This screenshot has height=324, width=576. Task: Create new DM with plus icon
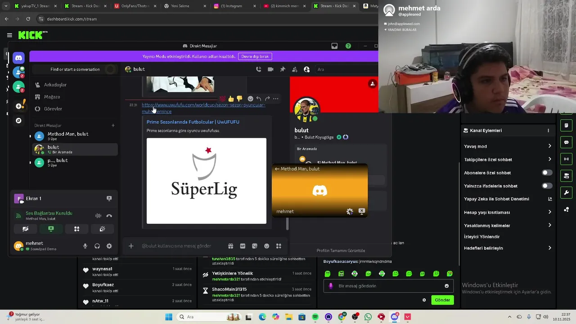pos(113,126)
